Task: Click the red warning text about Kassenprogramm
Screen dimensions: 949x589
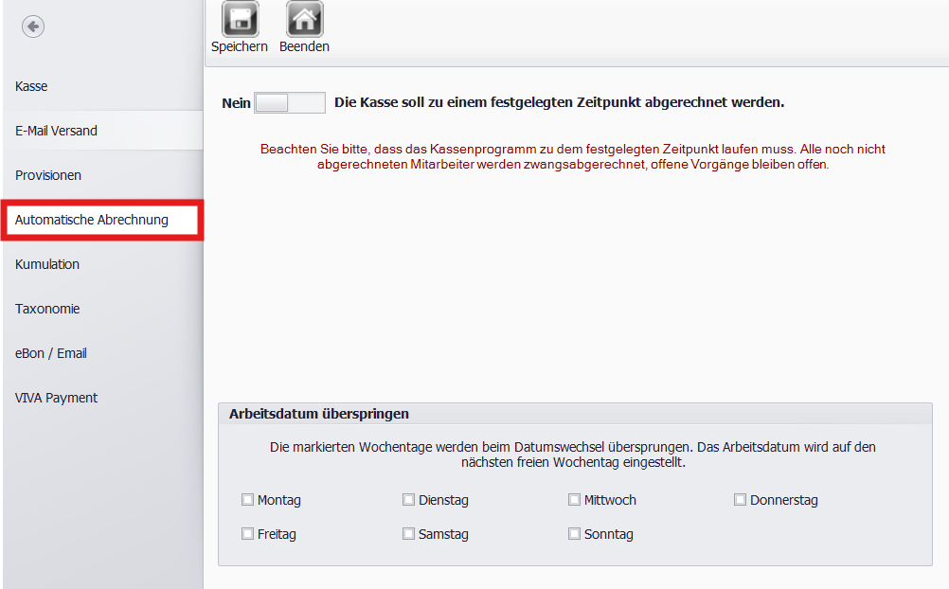Action: tap(573, 157)
